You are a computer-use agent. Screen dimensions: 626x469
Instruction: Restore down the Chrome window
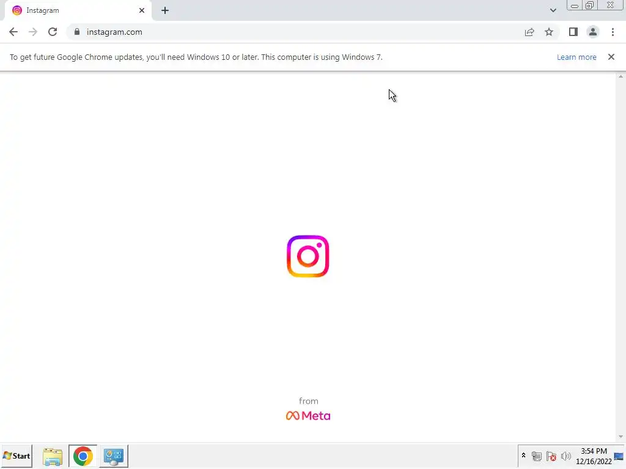(x=590, y=5)
